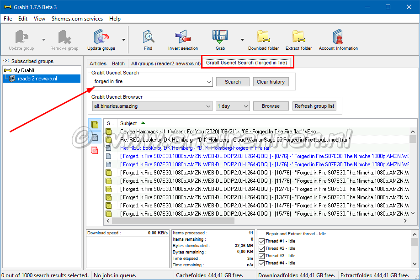The width and height of the screenshot is (420, 280).
Task: Expand the search history dropdown
Action: [x=209, y=82]
